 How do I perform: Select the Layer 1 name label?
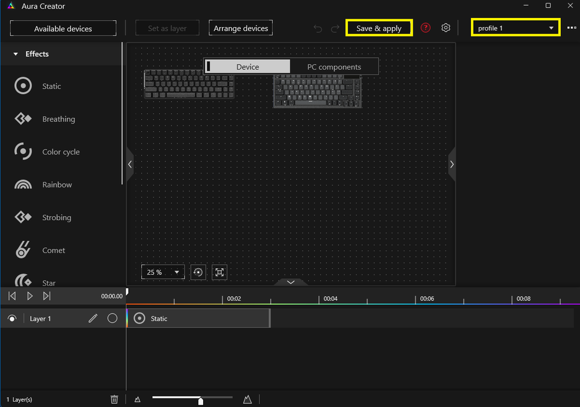(x=40, y=319)
